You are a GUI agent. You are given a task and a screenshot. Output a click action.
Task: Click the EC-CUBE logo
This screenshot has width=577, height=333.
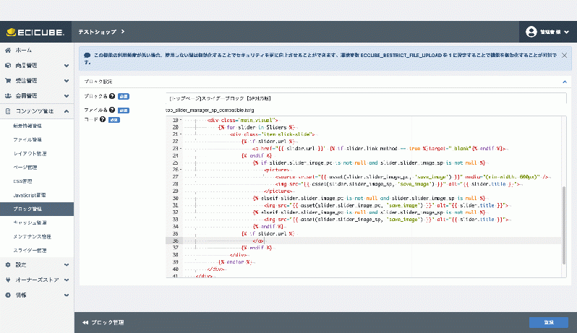click(35, 33)
